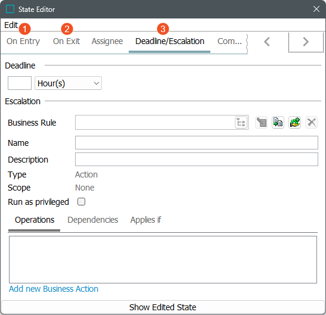The height and width of the screenshot is (315, 326).
Task: Open the Dependencies sub-tab
Action: 93,220
